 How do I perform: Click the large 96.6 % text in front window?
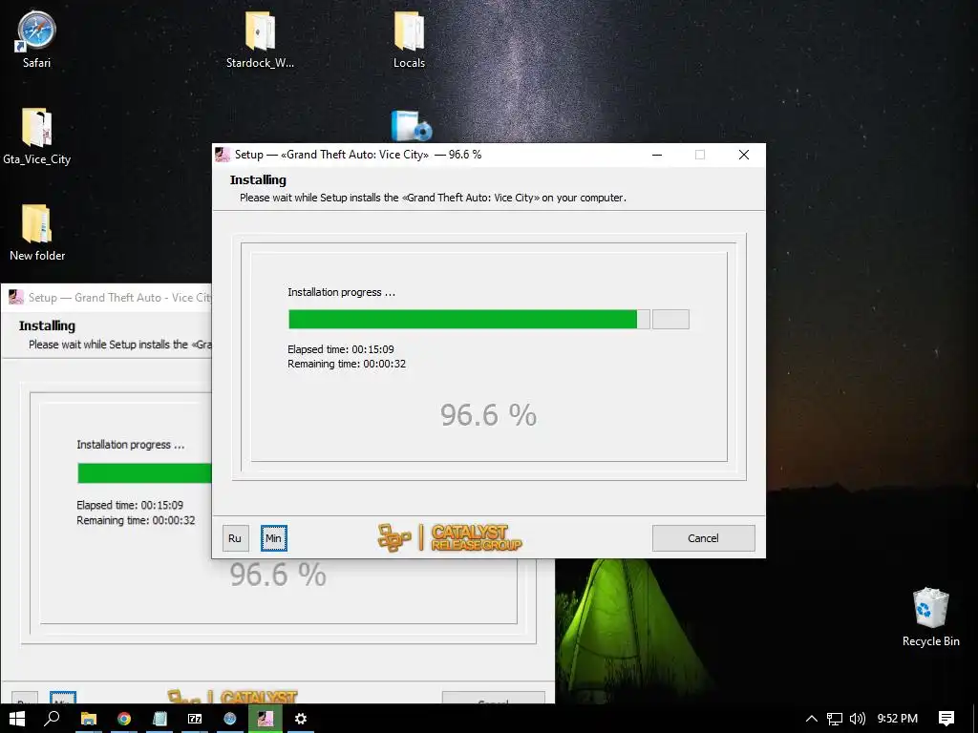[x=488, y=415]
